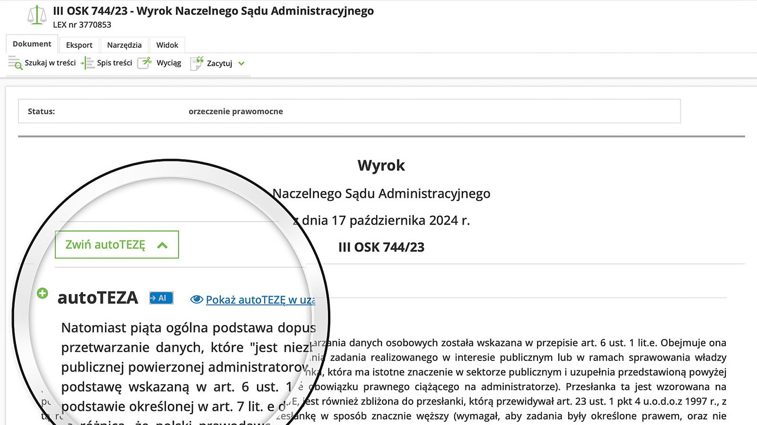
Task: Open Spis treści via its list icon
Action: [x=88, y=63]
